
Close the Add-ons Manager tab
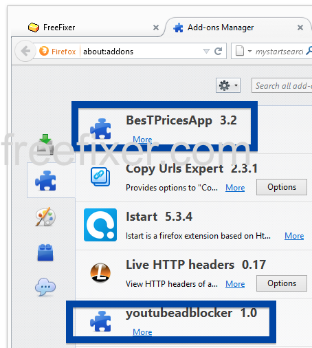pos(300,28)
